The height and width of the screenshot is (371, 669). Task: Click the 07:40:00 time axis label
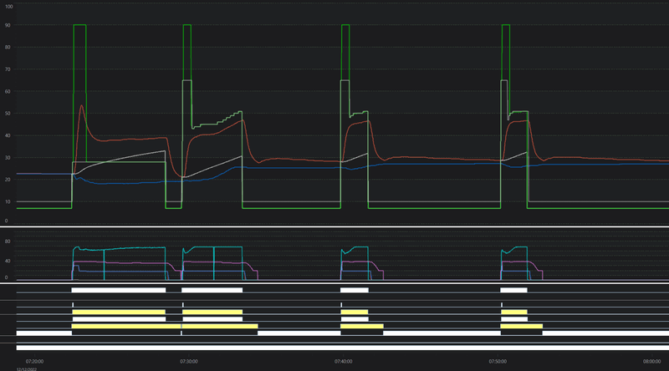pyautogui.click(x=344, y=362)
